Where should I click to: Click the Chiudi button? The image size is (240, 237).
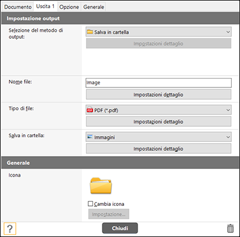pyautogui.click(x=120, y=228)
